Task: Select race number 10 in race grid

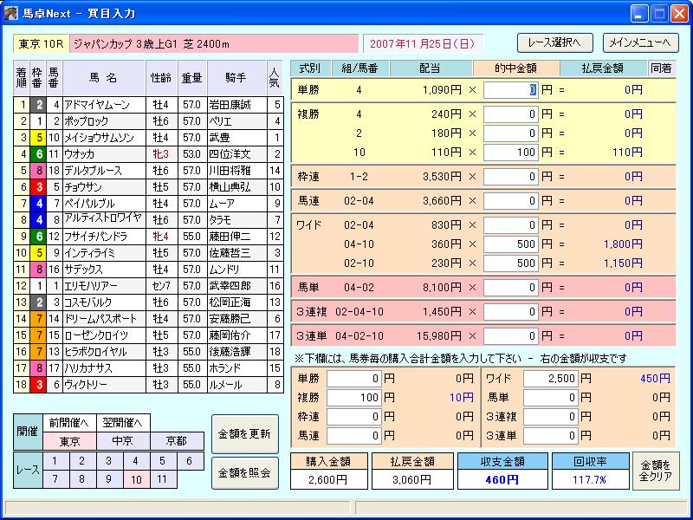Action: pyautogui.click(x=136, y=478)
